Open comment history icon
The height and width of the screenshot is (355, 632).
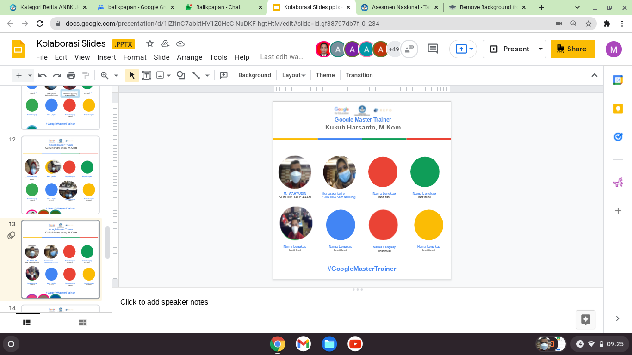click(x=433, y=49)
